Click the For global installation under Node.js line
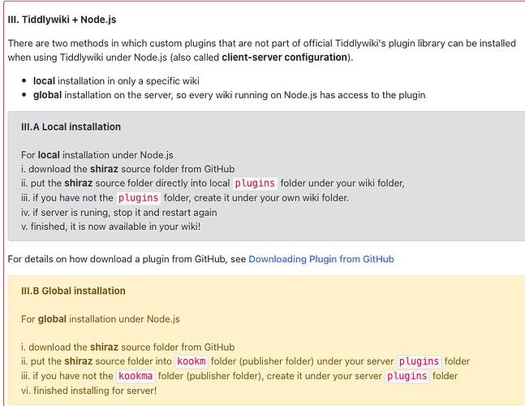The width and height of the screenshot is (525, 406). point(99,319)
